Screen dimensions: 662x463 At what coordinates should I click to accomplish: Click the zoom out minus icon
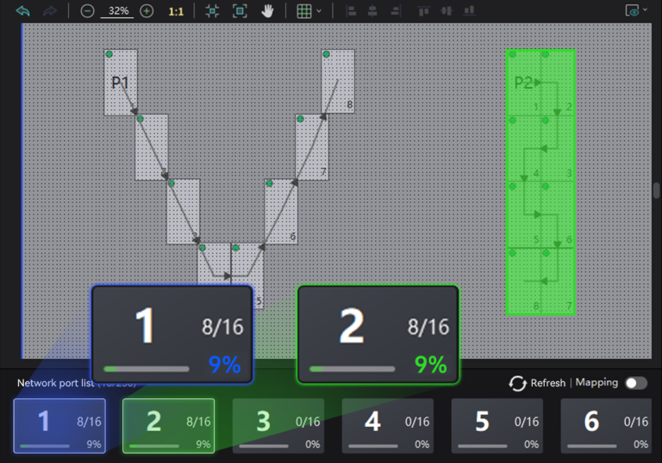87,11
